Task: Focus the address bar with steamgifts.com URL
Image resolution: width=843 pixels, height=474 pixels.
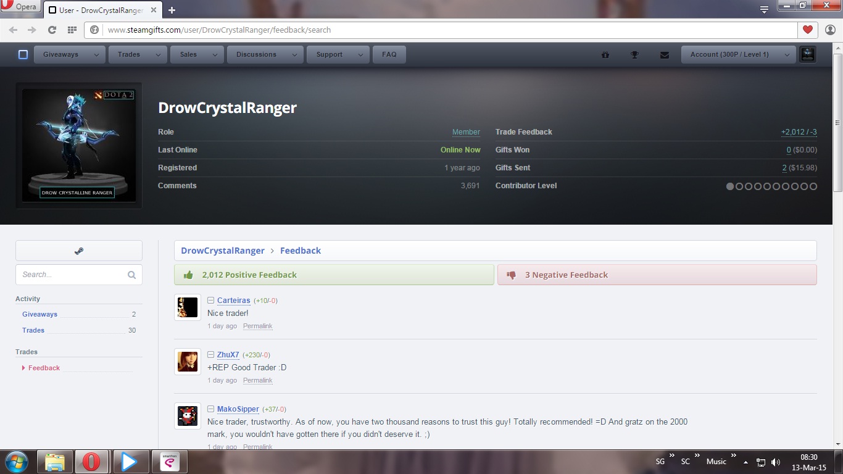Action: (x=441, y=30)
